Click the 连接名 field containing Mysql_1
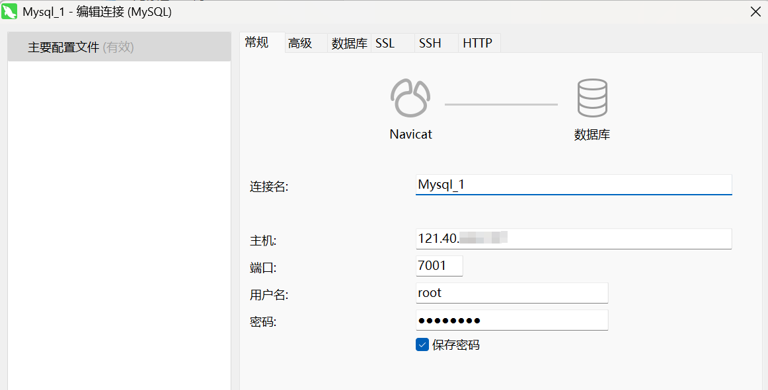 click(574, 185)
